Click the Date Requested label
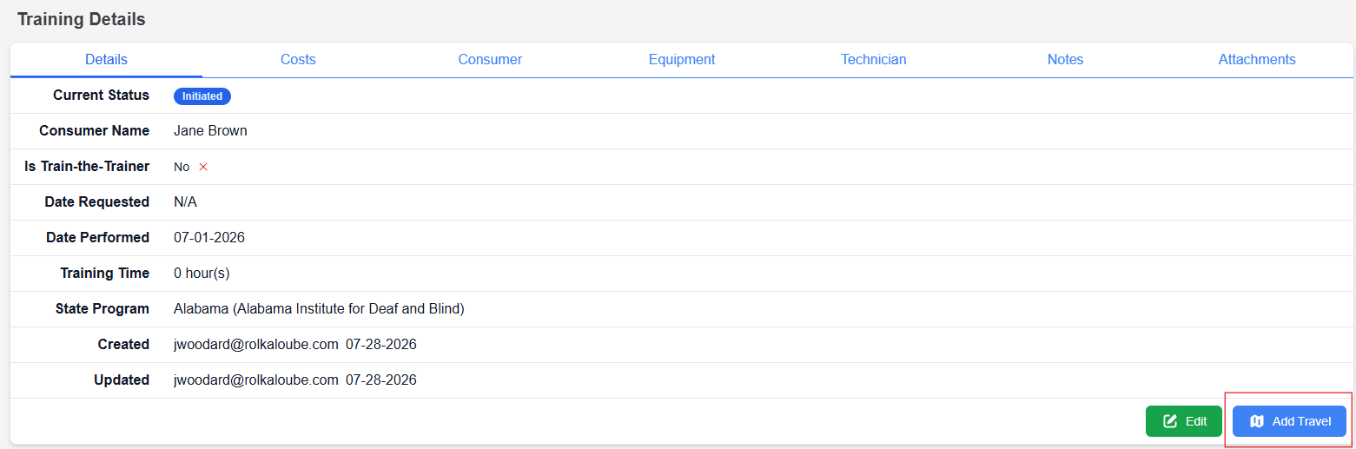Screen dimensions: 1356x449 [x=96, y=202]
